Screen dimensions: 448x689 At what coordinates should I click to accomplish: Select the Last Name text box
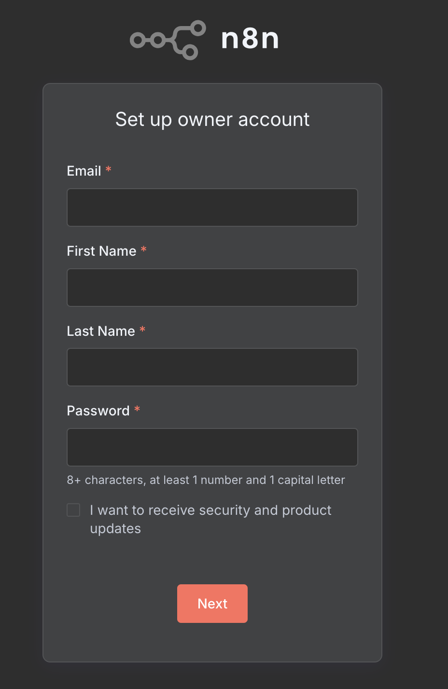click(x=212, y=367)
